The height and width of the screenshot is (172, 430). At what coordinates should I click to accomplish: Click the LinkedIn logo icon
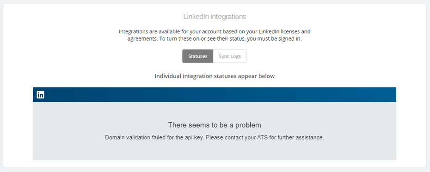pos(40,95)
